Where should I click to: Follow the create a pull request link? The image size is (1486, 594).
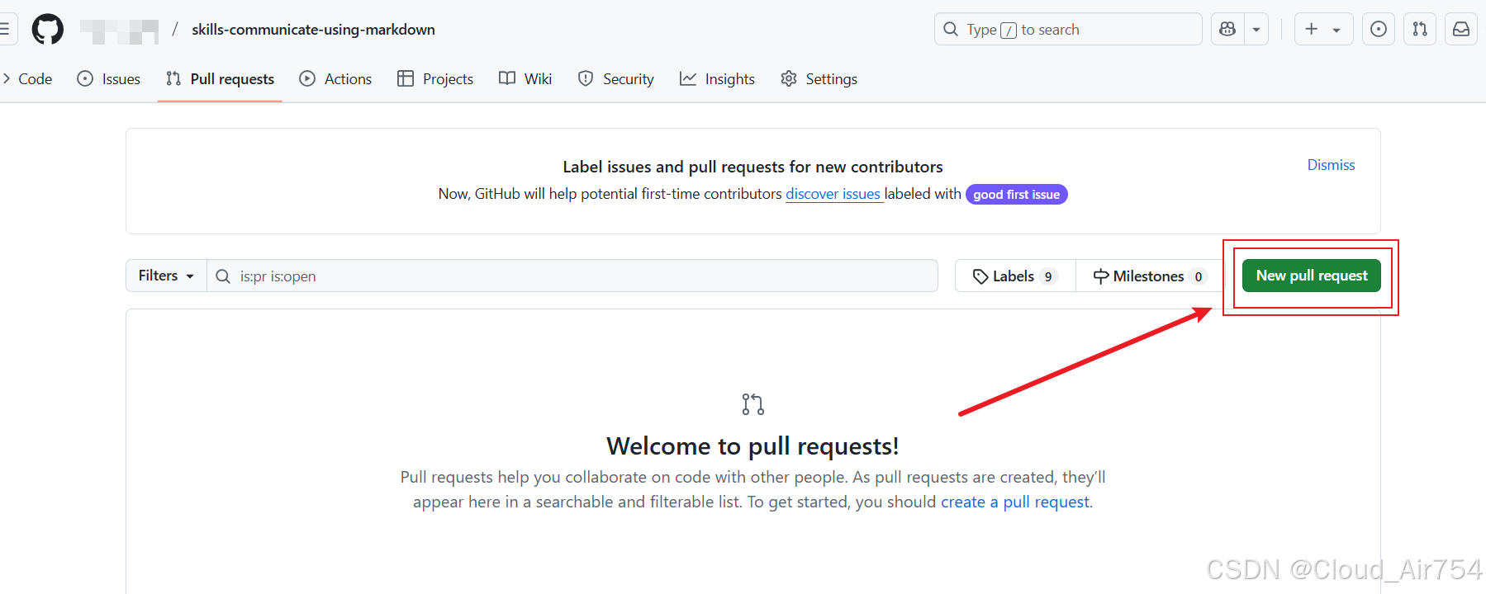(1015, 502)
